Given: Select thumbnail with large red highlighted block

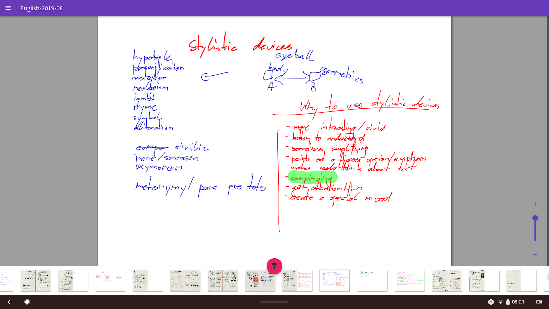Looking at the screenshot, I should point(260,280).
